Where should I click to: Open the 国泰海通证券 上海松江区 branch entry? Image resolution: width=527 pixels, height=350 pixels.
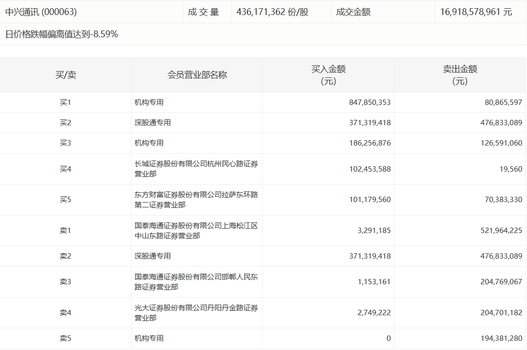(196, 231)
